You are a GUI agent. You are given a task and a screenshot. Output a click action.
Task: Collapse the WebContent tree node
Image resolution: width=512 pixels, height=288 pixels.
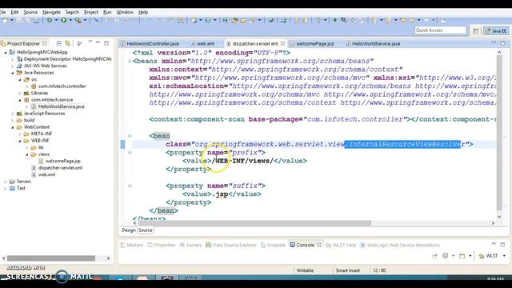pyautogui.click(x=13, y=127)
